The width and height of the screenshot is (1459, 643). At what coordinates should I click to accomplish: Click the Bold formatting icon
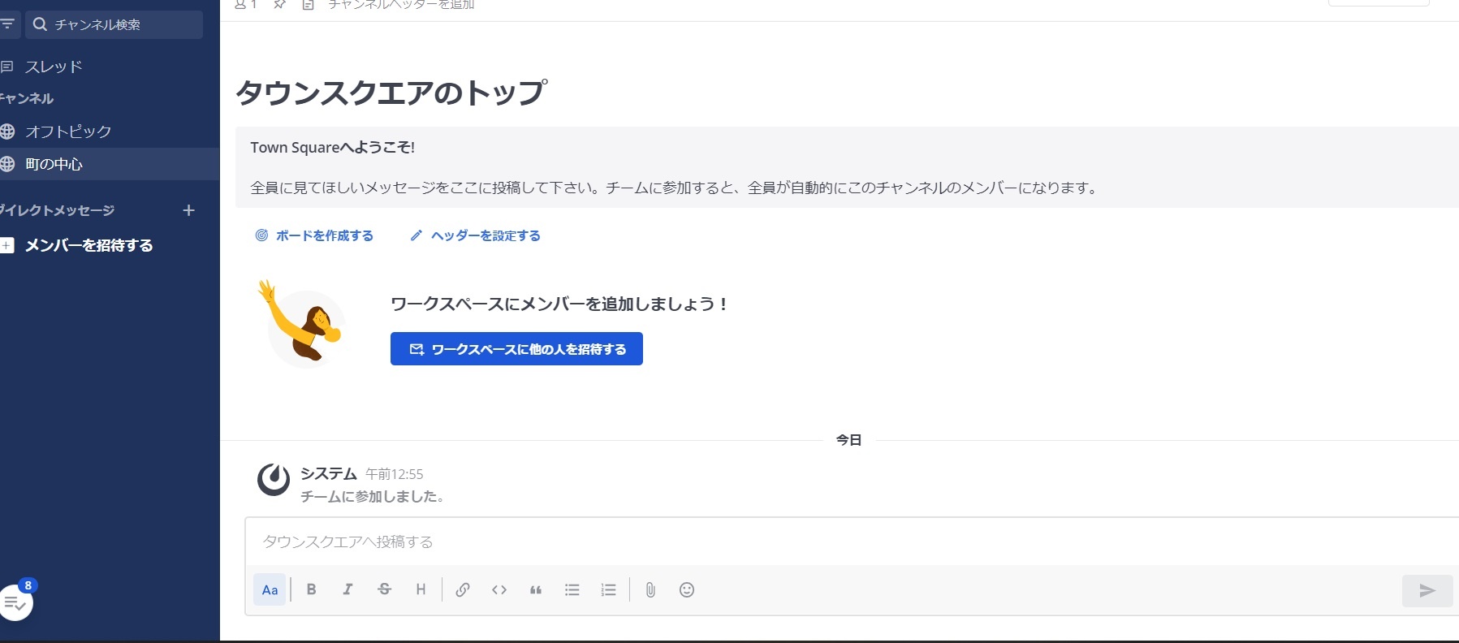pyautogui.click(x=311, y=590)
